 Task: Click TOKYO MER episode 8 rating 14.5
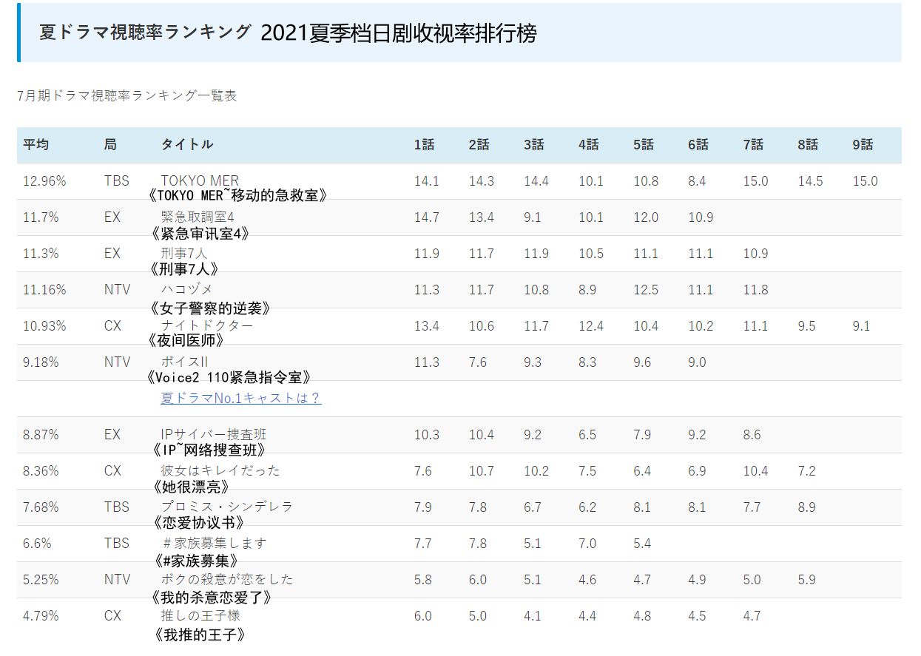tap(810, 181)
